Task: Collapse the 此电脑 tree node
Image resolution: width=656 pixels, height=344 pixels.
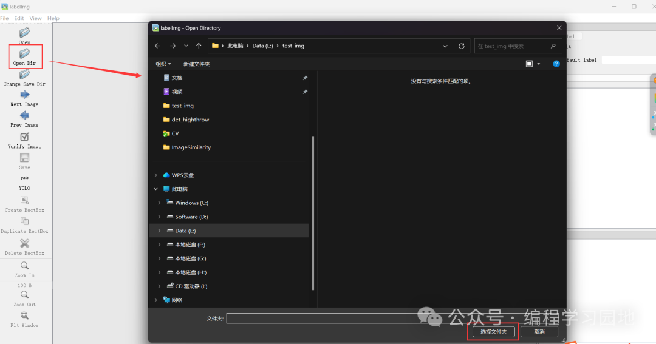Action: coord(155,189)
